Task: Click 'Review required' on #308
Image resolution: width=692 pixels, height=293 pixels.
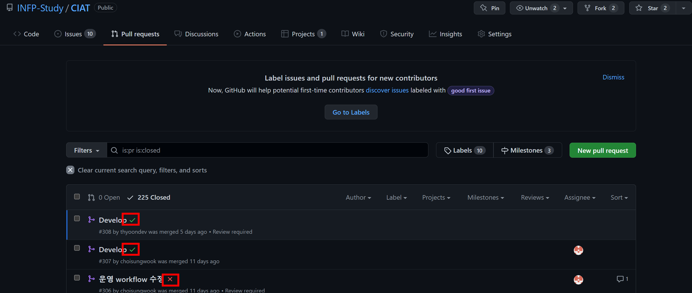Action: click(232, 232)
